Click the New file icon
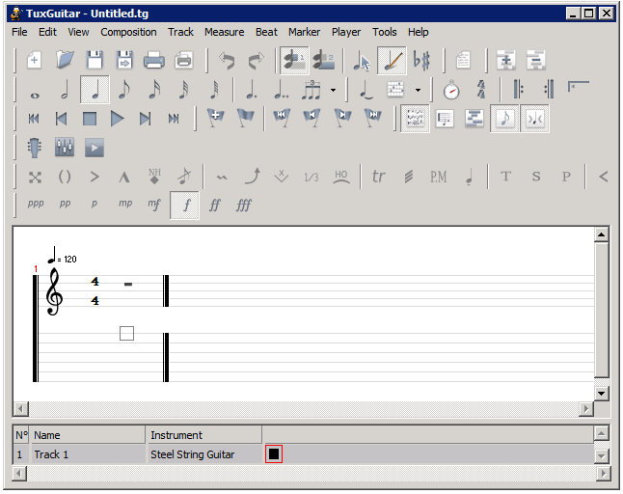Viewport: 623px width, 494px height. click(x=35, y=61)
